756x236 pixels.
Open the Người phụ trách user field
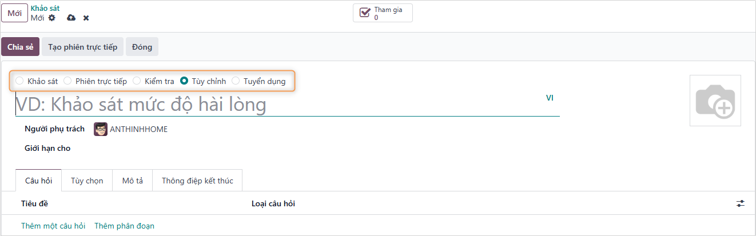point(137,129)
